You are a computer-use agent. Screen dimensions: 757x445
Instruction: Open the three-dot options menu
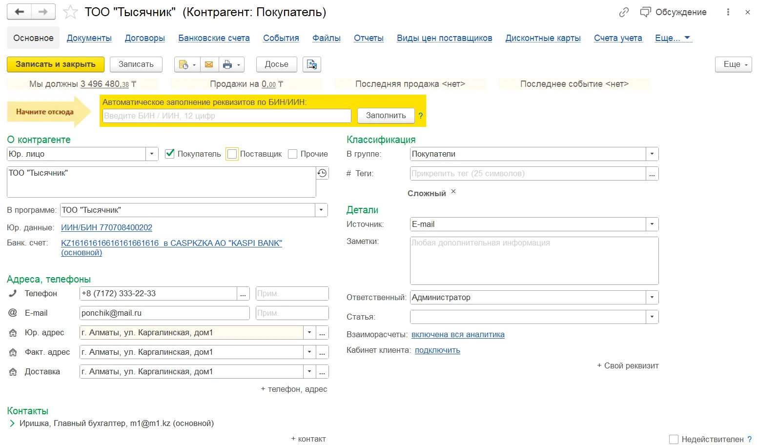pos(728,12)
